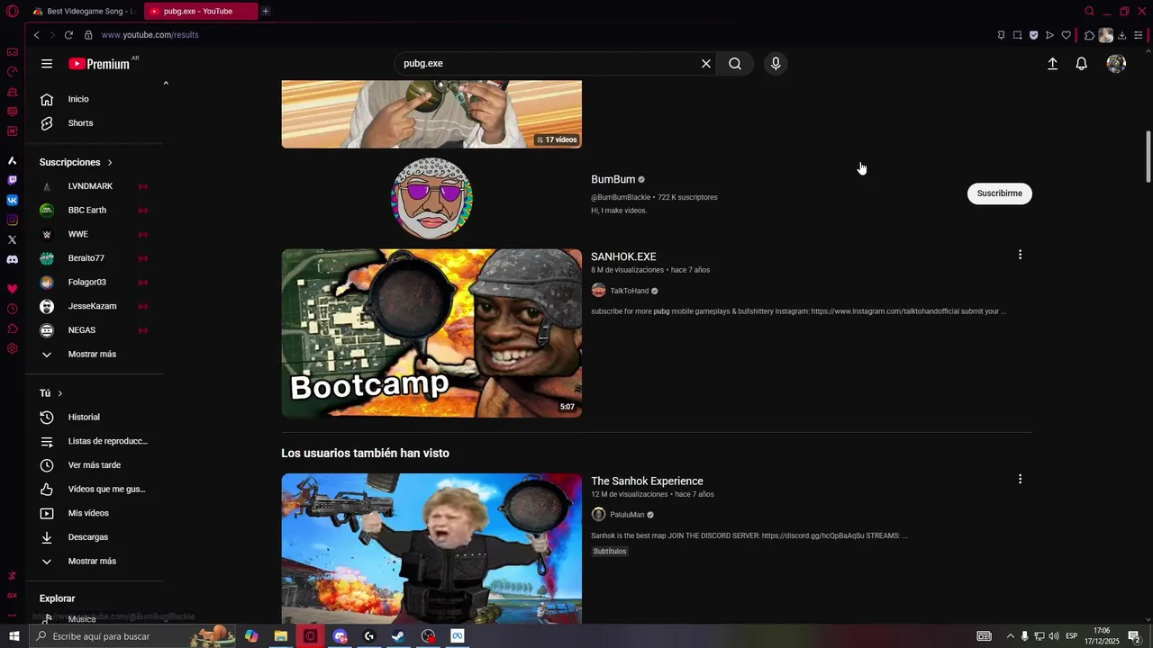Open Windows Start menu
1153x648 pixels.
coord(14,636)
